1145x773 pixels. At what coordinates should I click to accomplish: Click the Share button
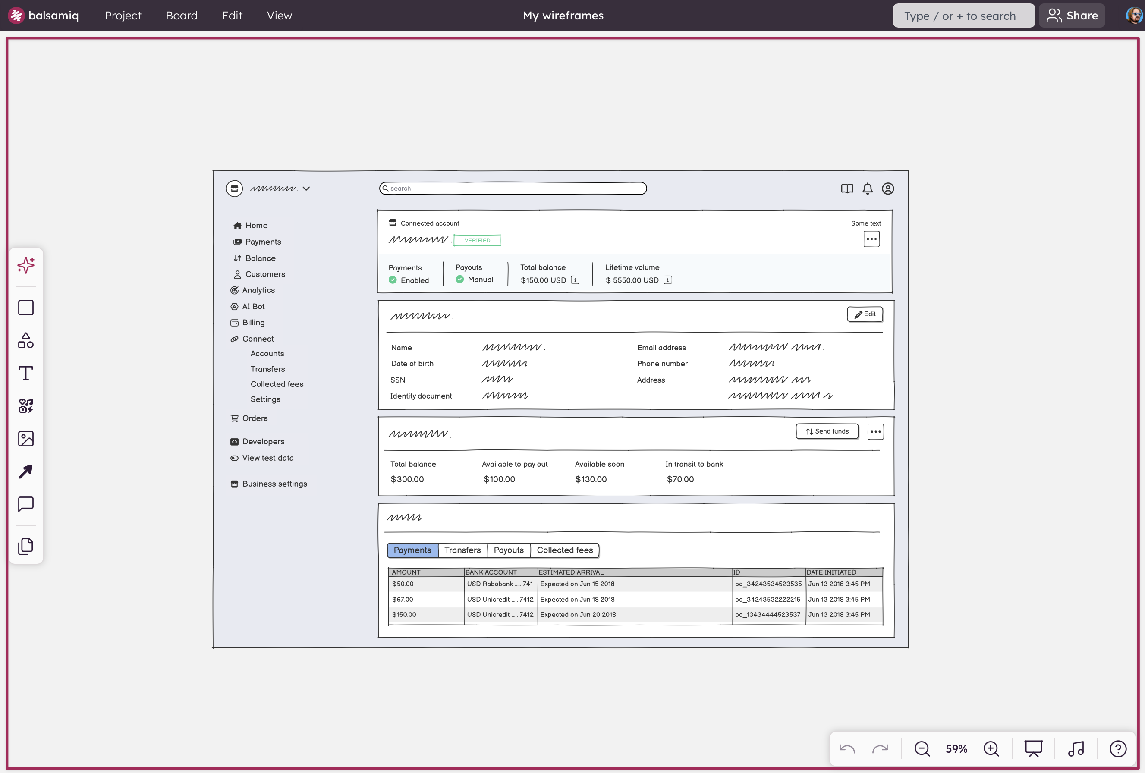(x=1072, y=15)
